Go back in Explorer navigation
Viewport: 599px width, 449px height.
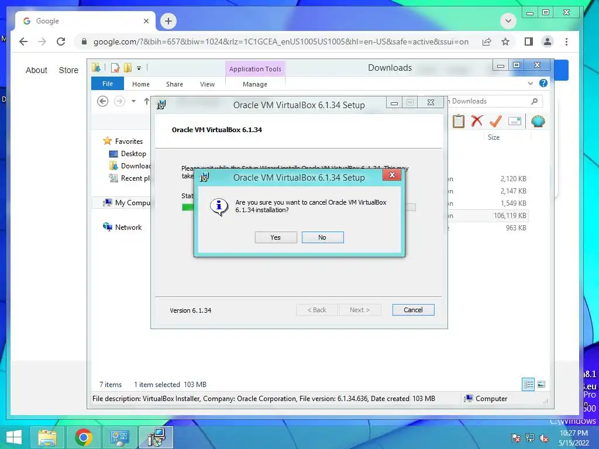point(102,101)
